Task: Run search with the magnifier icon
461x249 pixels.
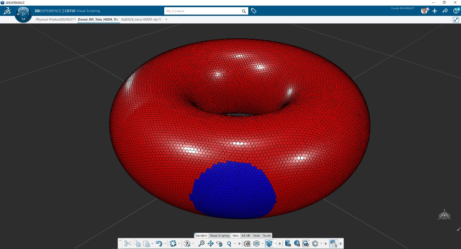Action: click(x=244, y=11)
